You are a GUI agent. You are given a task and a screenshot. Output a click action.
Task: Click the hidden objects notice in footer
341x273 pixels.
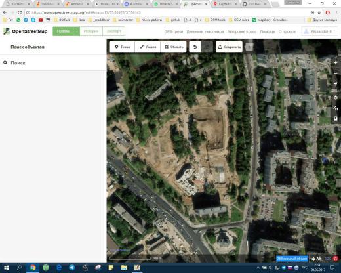292,259
